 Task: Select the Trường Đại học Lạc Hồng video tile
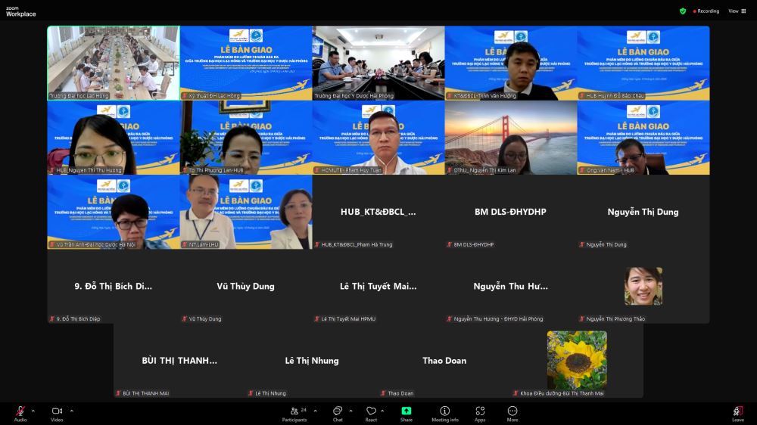114,63
